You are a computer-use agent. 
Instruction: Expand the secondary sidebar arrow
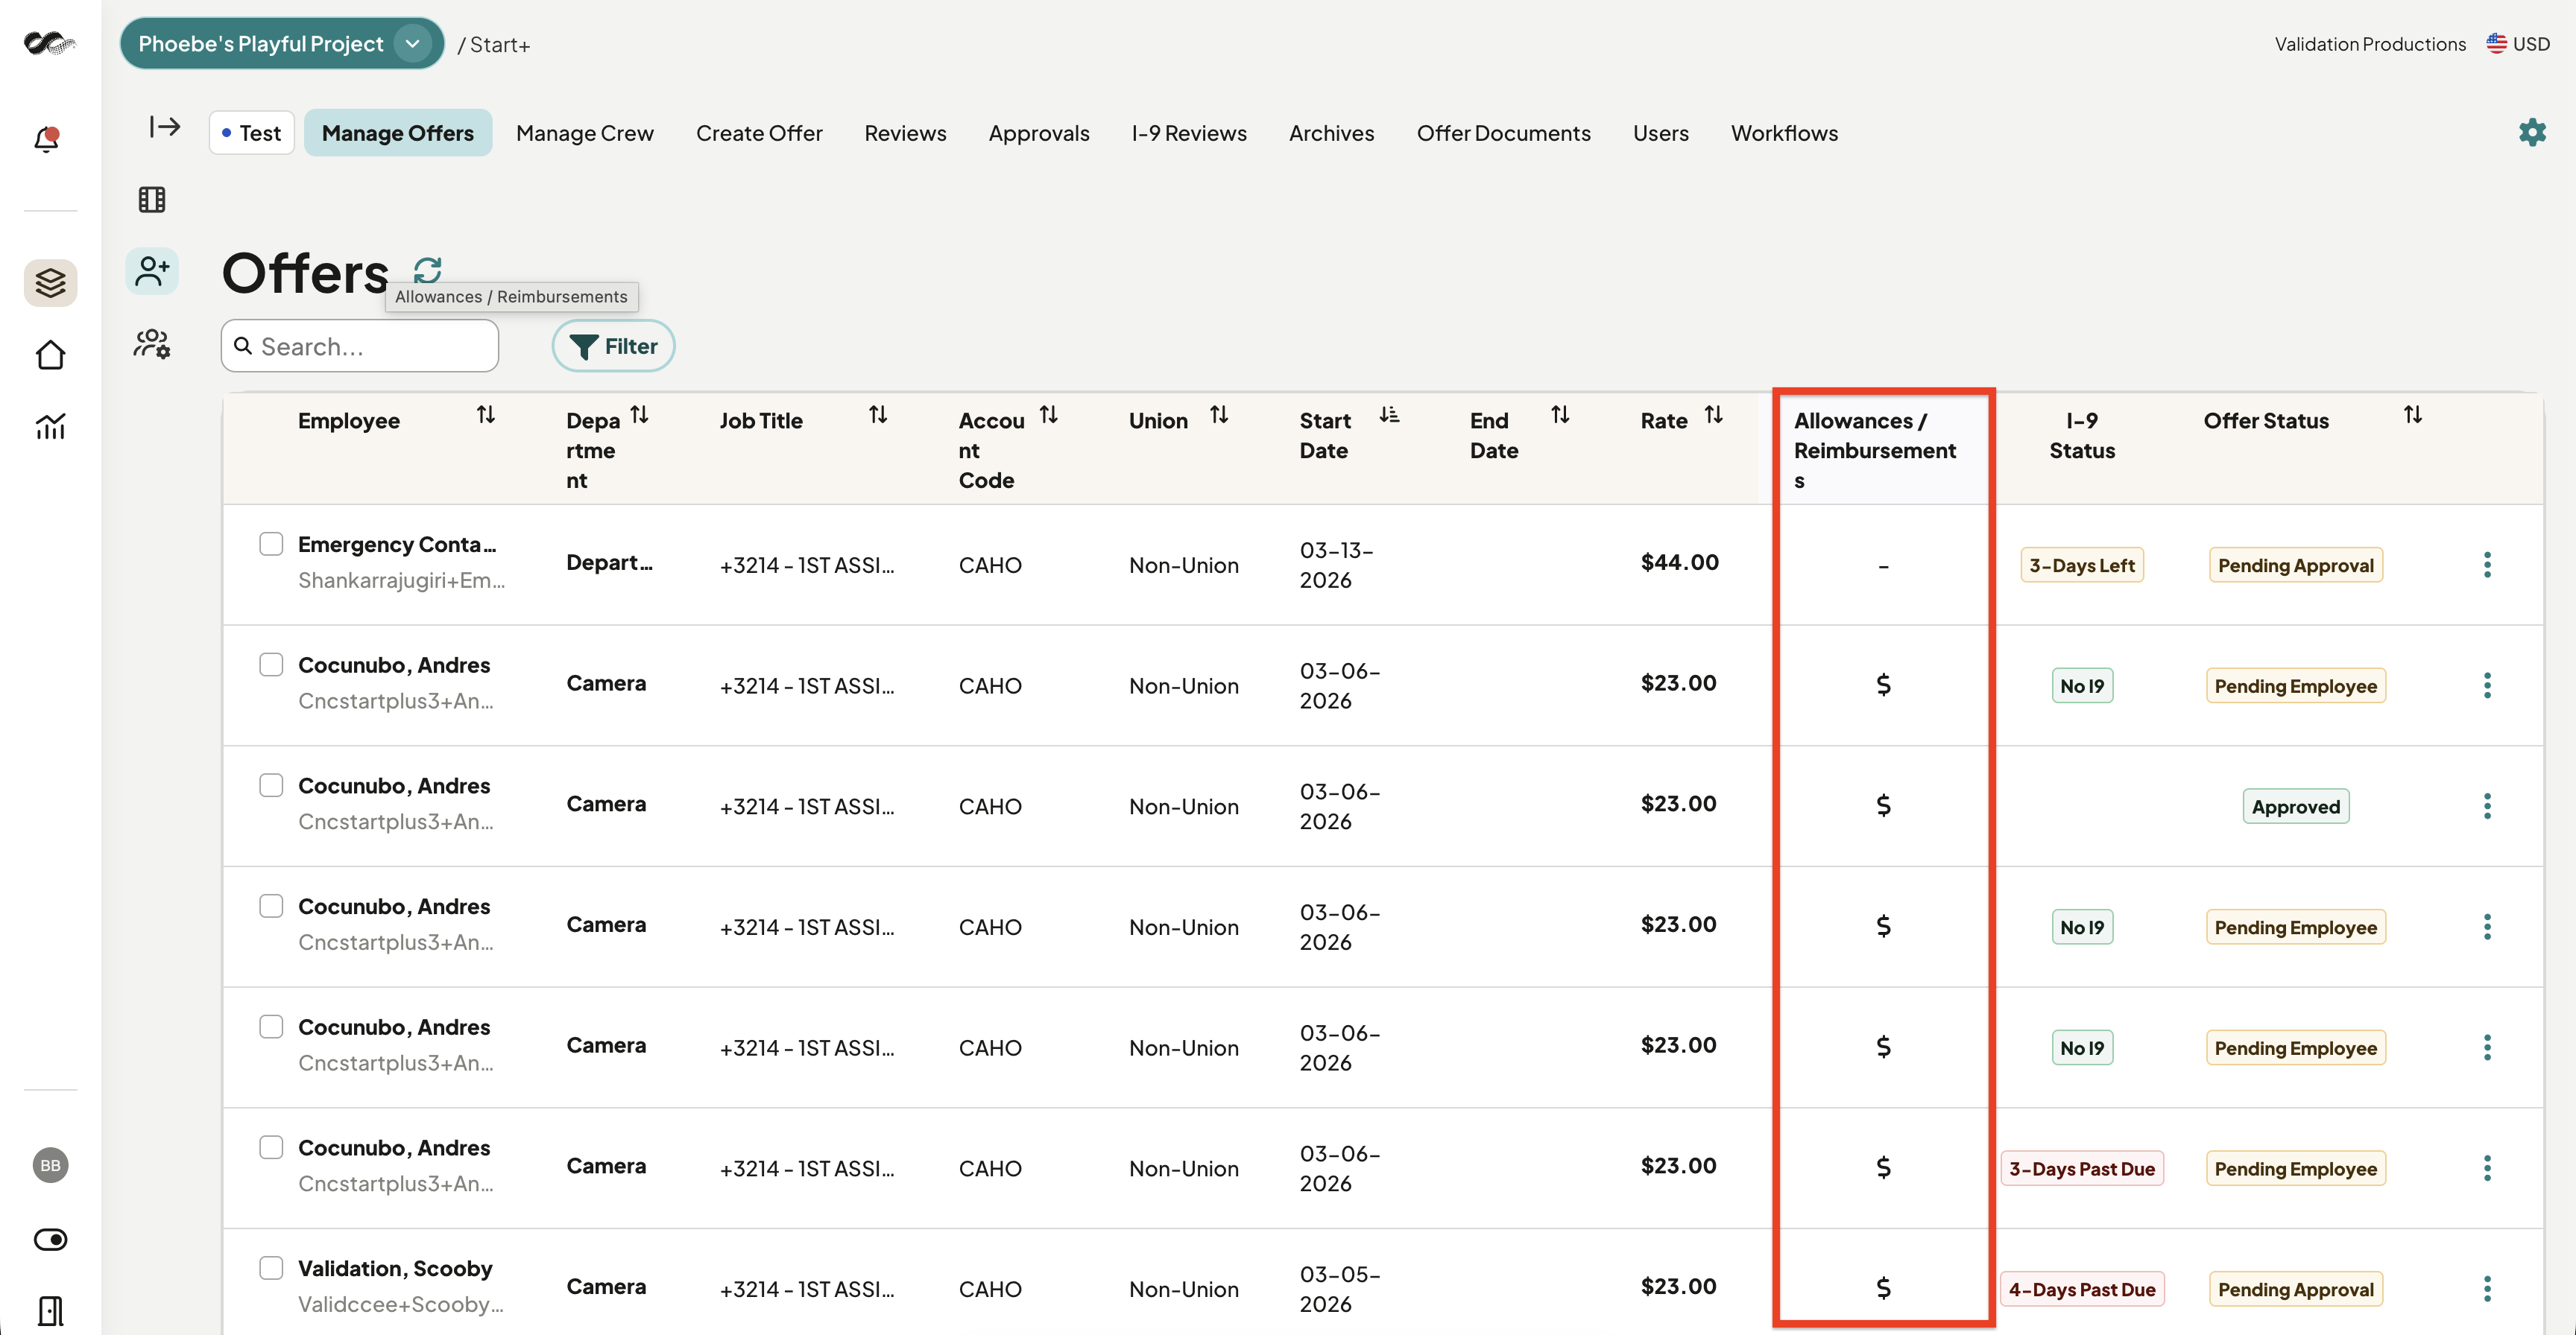point(165,127)
